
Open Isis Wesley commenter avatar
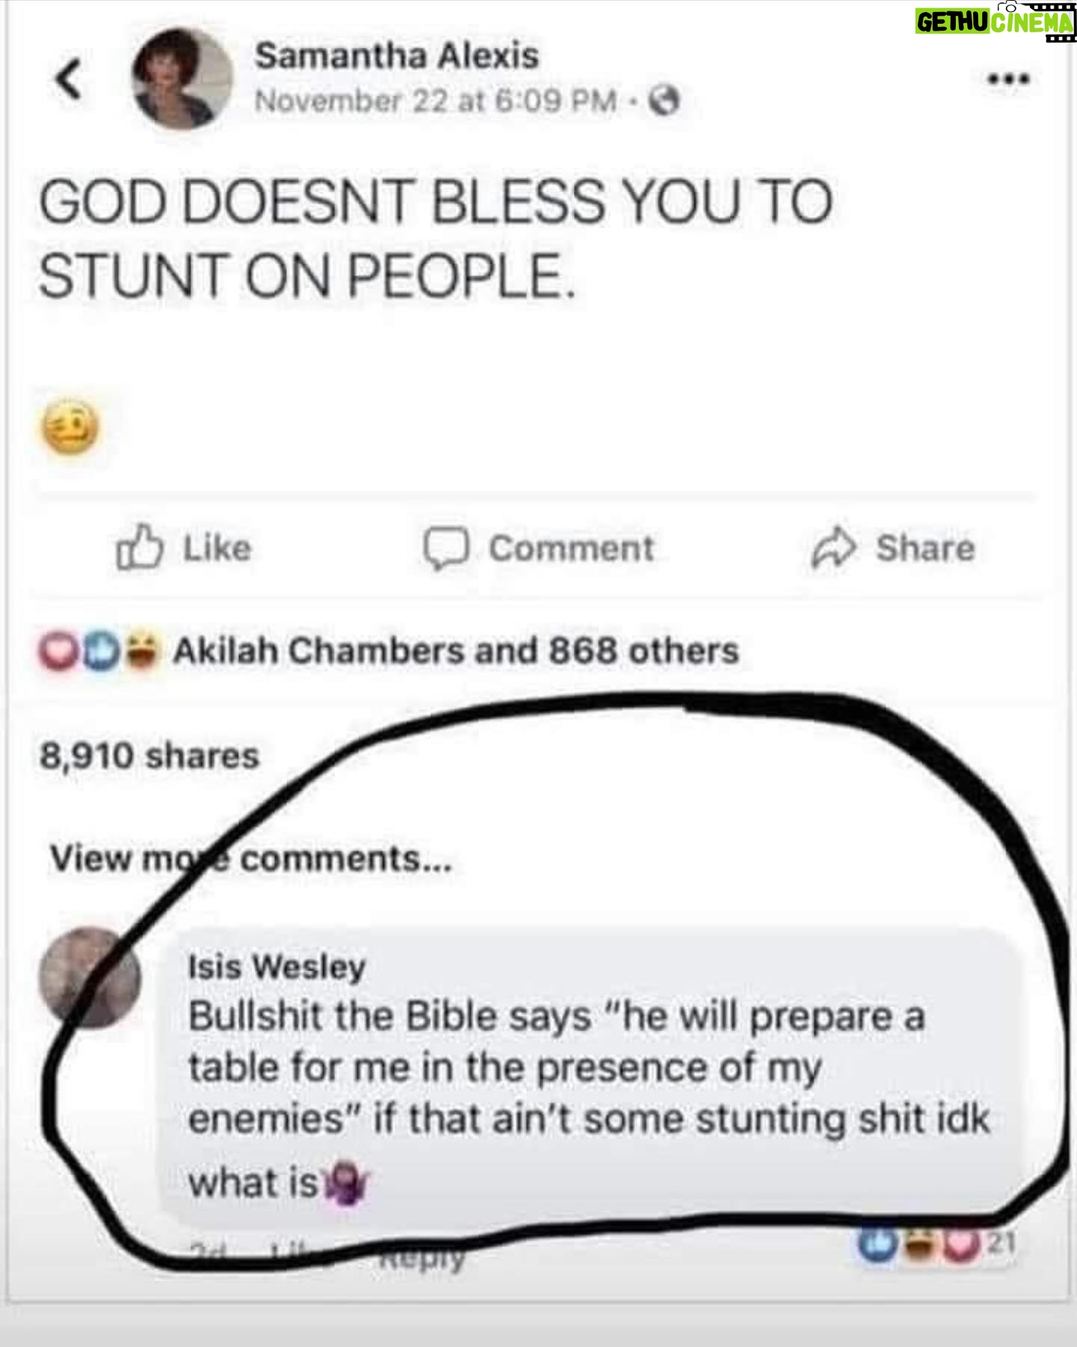[x=90, y=978]
